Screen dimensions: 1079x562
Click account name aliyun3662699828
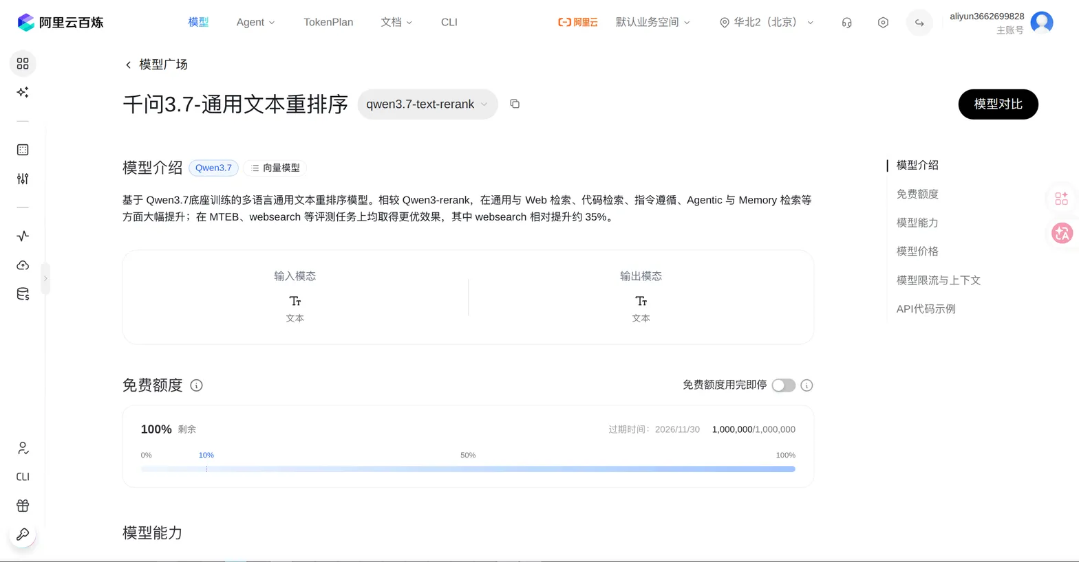pyautogui.click(x=987, y=16)
